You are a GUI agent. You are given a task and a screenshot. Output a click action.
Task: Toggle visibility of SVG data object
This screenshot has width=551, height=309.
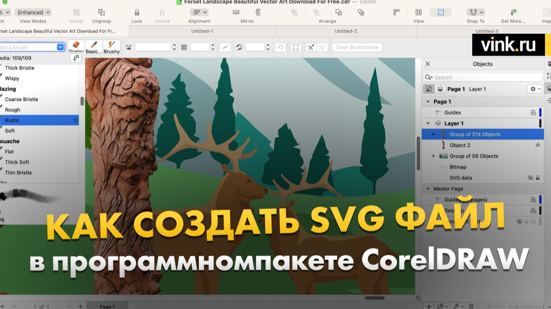(530, 178)
